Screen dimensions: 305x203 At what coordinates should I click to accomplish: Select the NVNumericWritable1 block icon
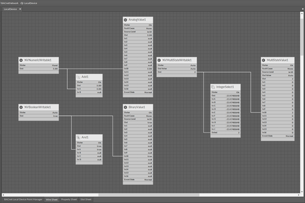coord(21,60)
